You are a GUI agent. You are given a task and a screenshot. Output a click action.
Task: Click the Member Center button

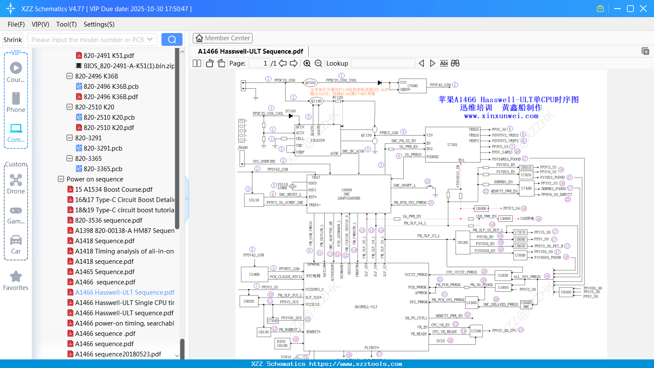point(222,38)
